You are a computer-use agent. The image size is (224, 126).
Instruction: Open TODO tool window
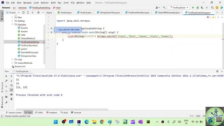point(39,113)
